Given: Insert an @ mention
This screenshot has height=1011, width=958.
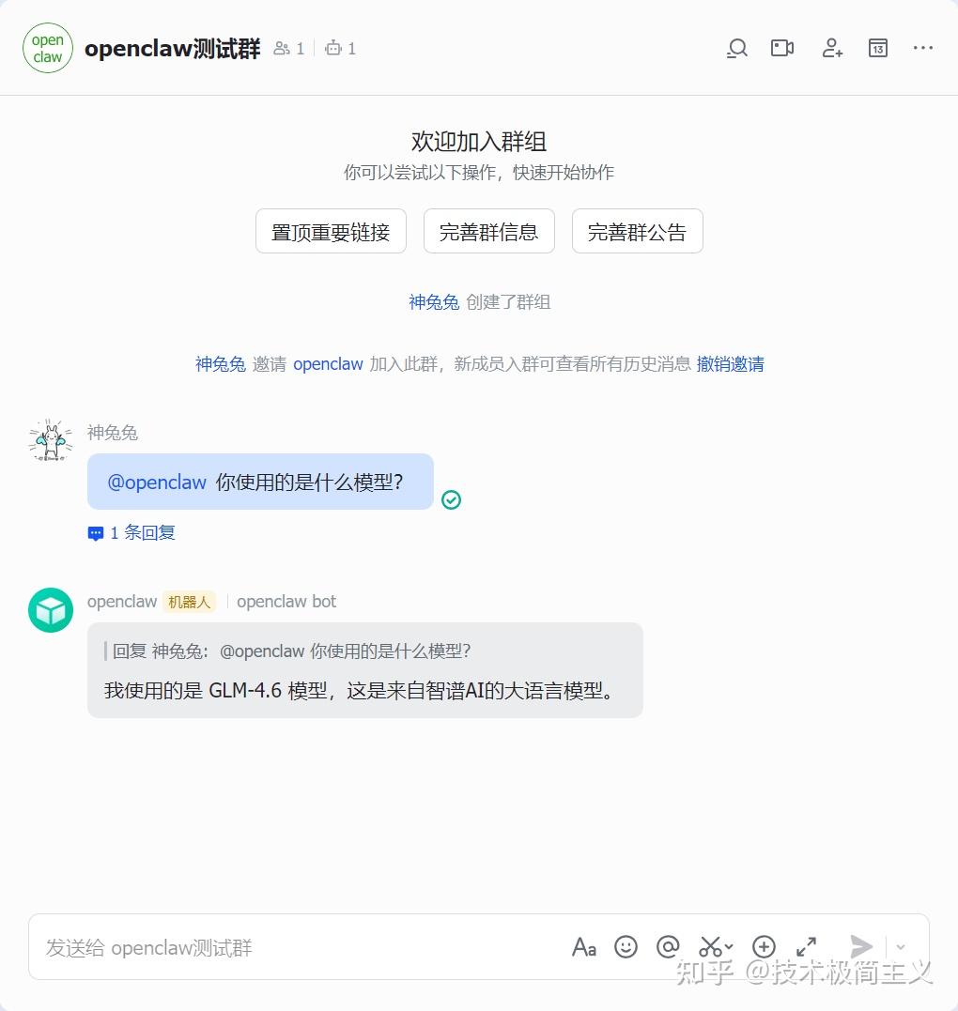Looking at the screenshot, I should pos(668,946).
